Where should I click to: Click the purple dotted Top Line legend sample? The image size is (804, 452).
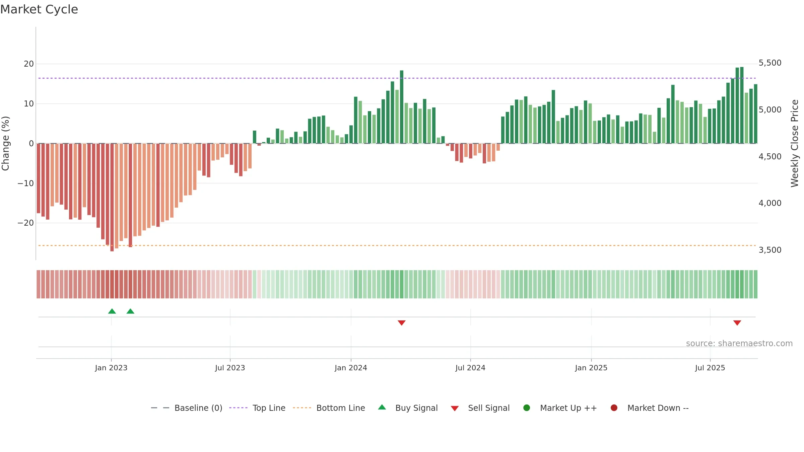238,408
